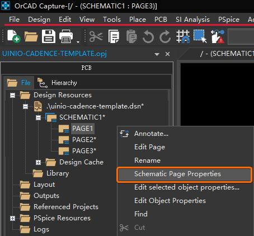
Task: Click the New Document toolbar icon
Action: (13, 36)
